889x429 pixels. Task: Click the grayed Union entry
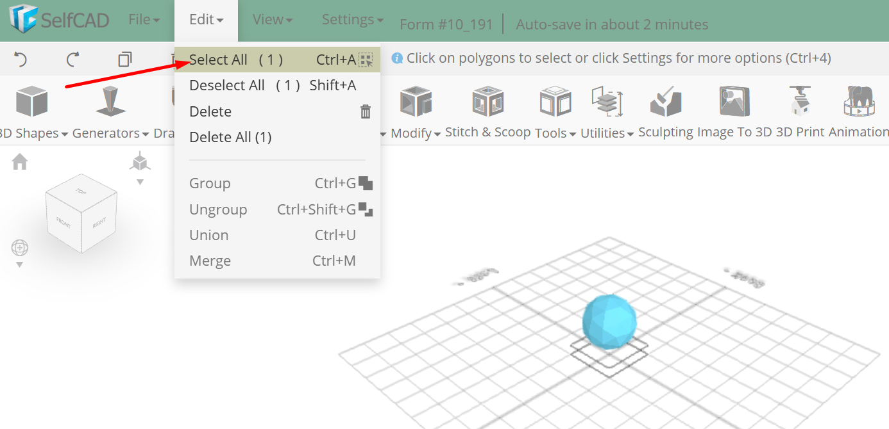point(277,235)
